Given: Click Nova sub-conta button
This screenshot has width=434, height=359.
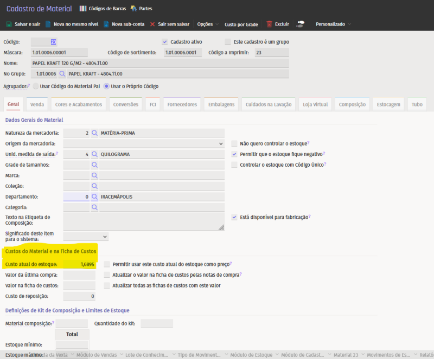Looking at the screenshot, I should click(126, 24).
